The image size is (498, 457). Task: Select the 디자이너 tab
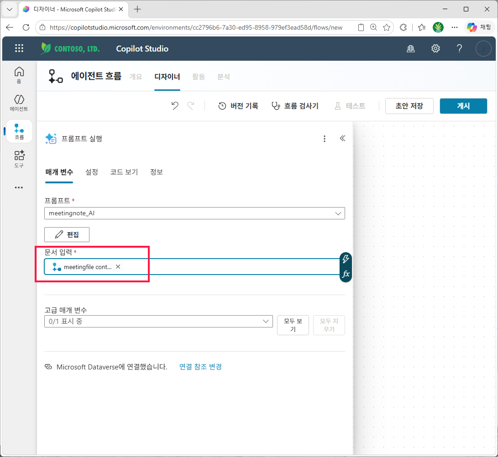coord(167,77)
